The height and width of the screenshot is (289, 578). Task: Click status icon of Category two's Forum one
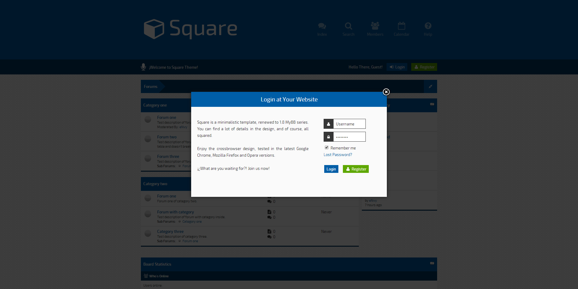click(x=148, y=198)
